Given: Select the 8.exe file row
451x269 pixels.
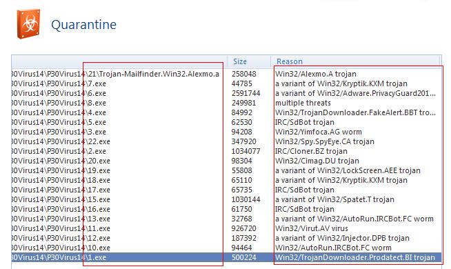Looking at the screenshot, I should click(226, 103).
